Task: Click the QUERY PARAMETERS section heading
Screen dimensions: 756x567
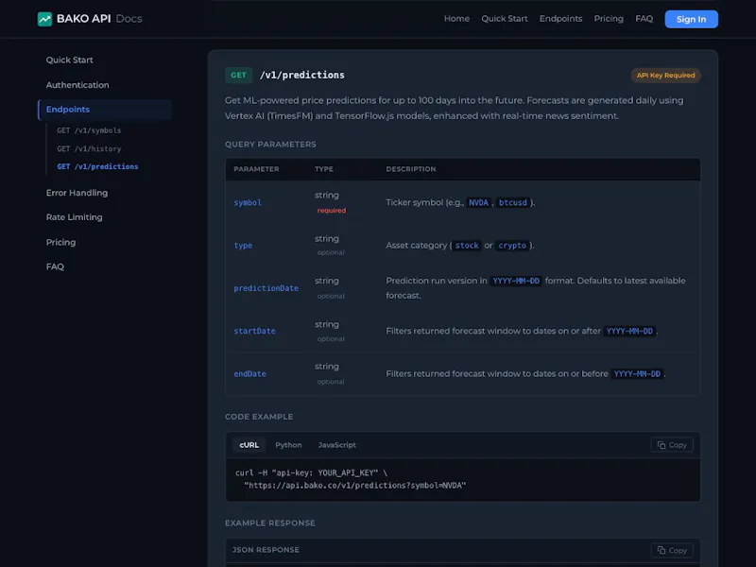Action: point(270,145)
